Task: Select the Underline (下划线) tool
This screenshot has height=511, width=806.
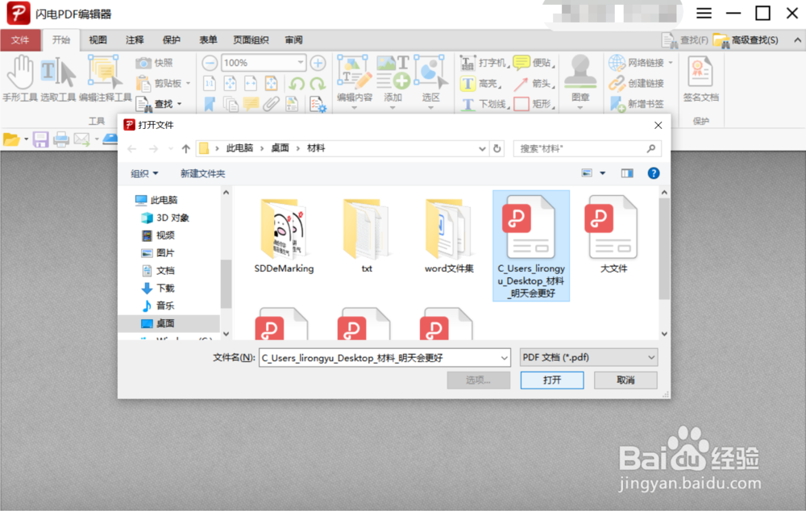Action: (484, 104)
